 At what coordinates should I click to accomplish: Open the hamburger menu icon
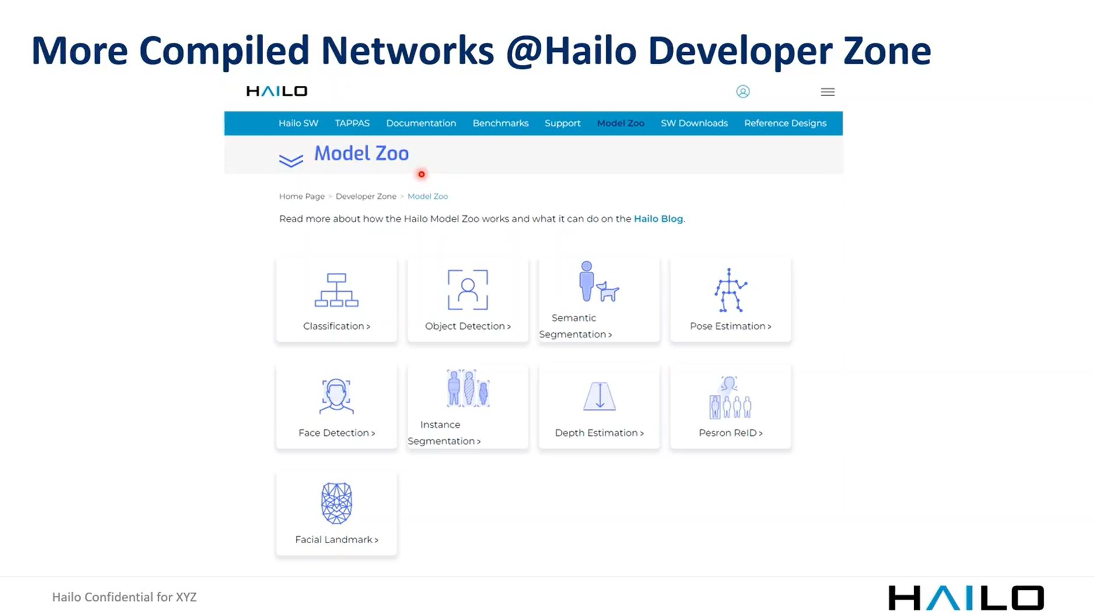coord(827,92)
